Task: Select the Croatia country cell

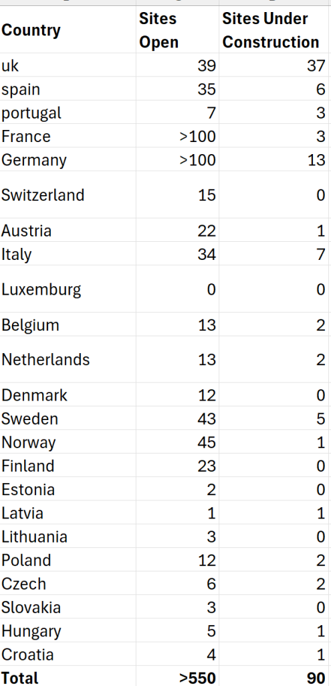Action: coord(68,655)
